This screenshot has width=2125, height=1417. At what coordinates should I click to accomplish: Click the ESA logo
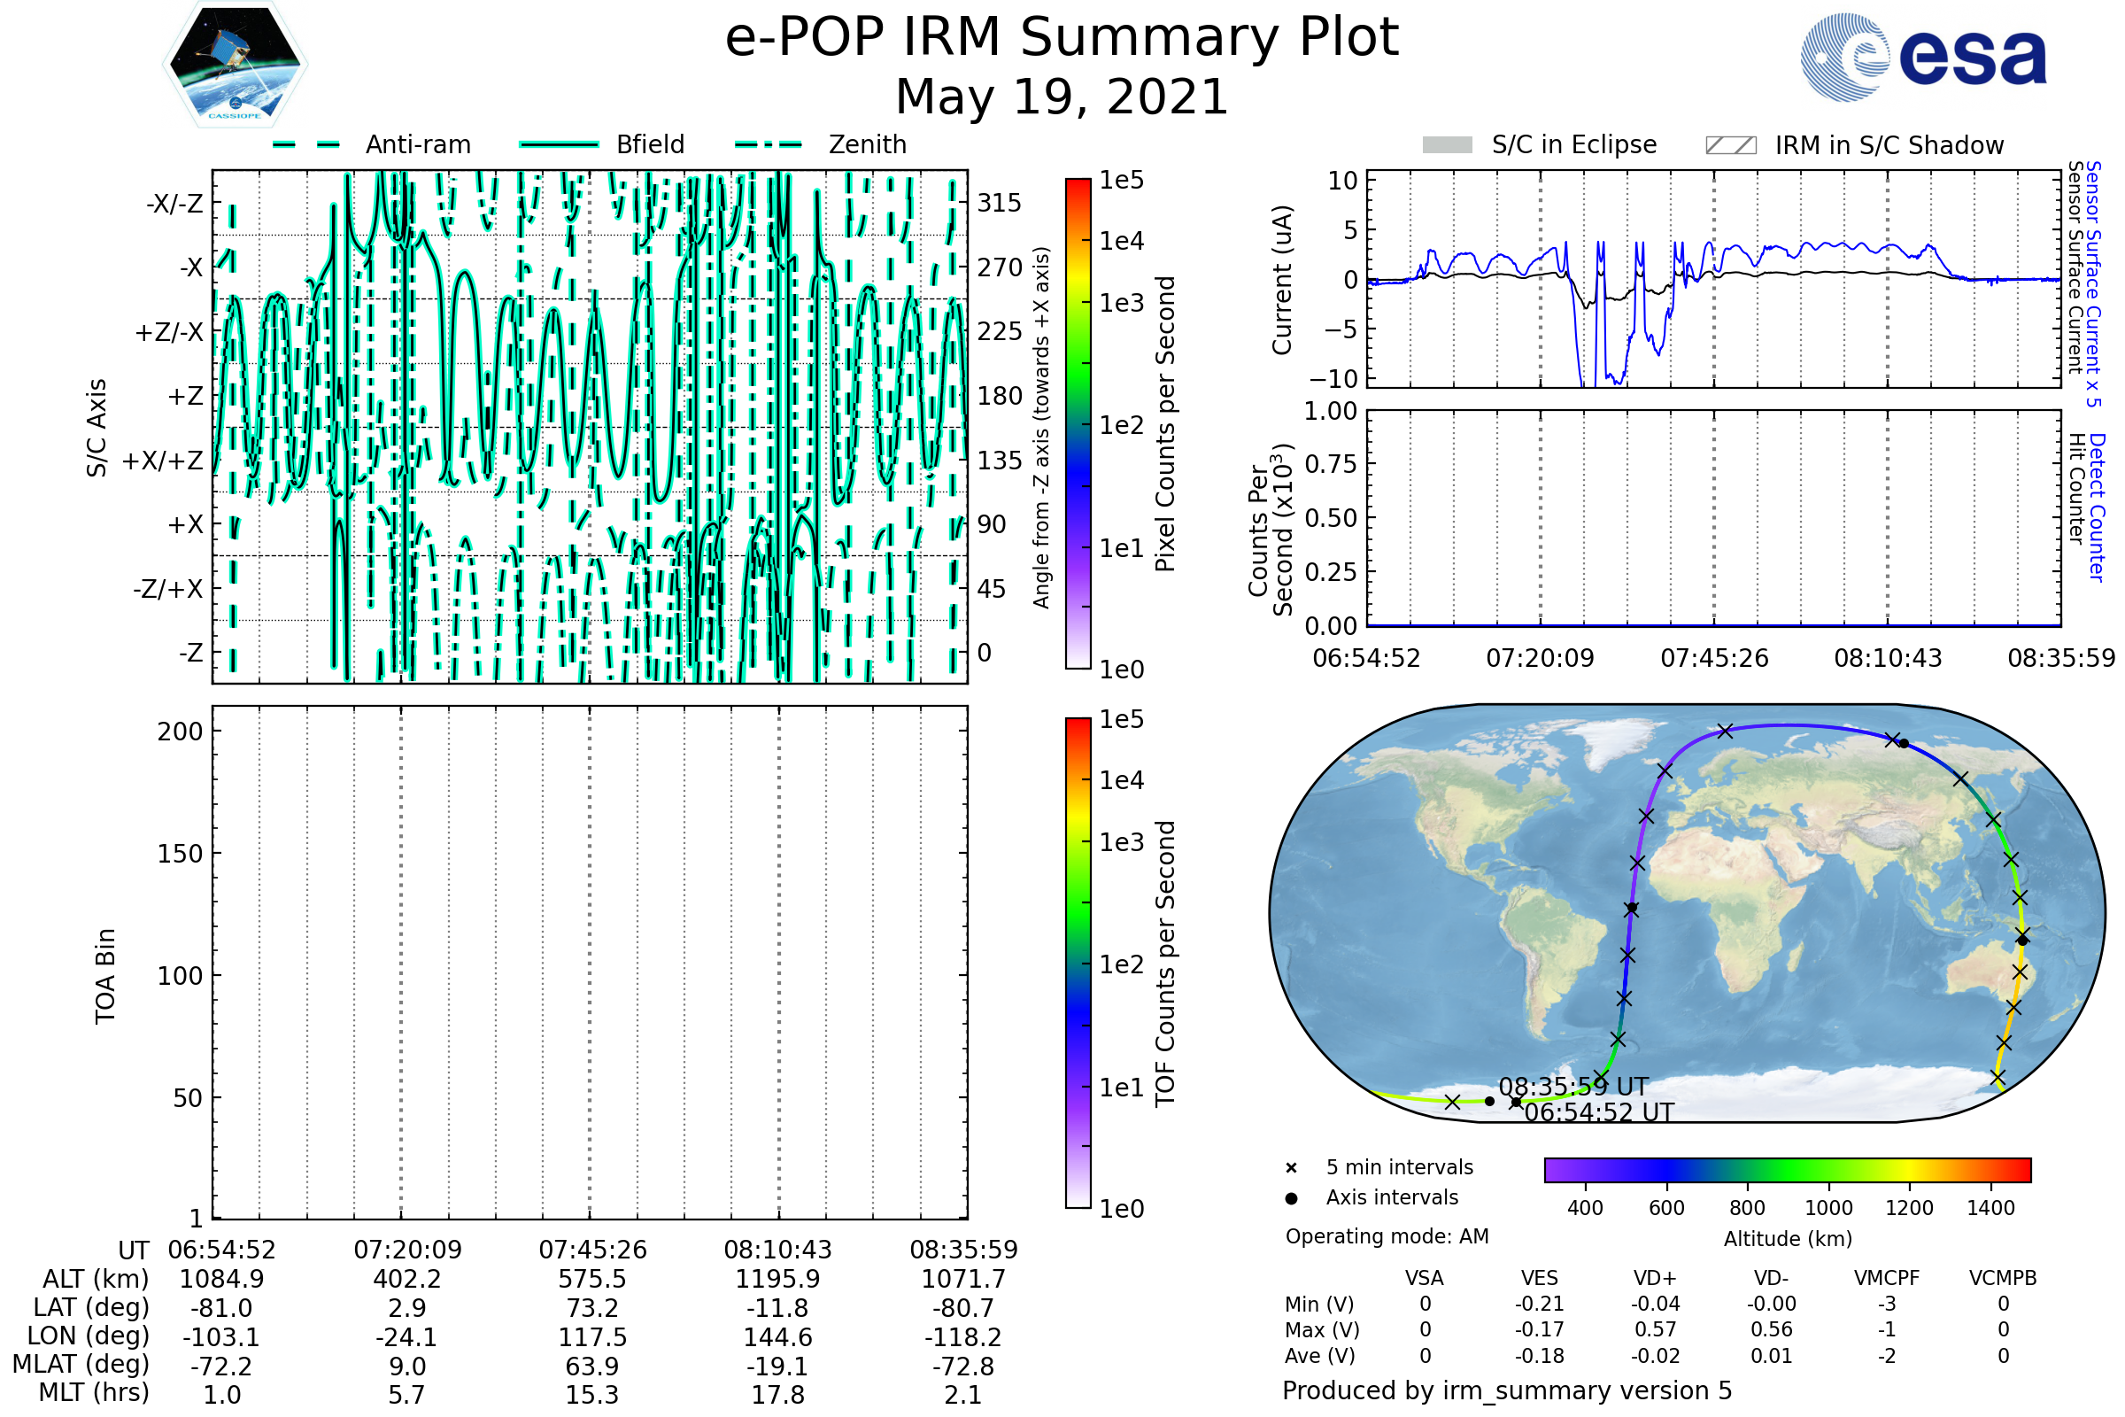point(1924,57)
